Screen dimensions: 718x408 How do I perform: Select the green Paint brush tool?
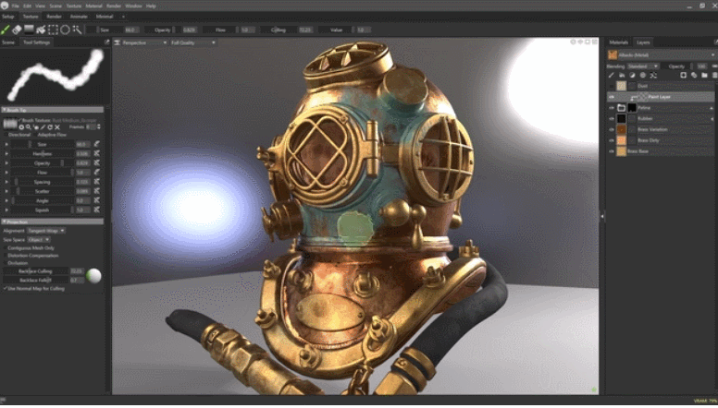tap(6, 30)
